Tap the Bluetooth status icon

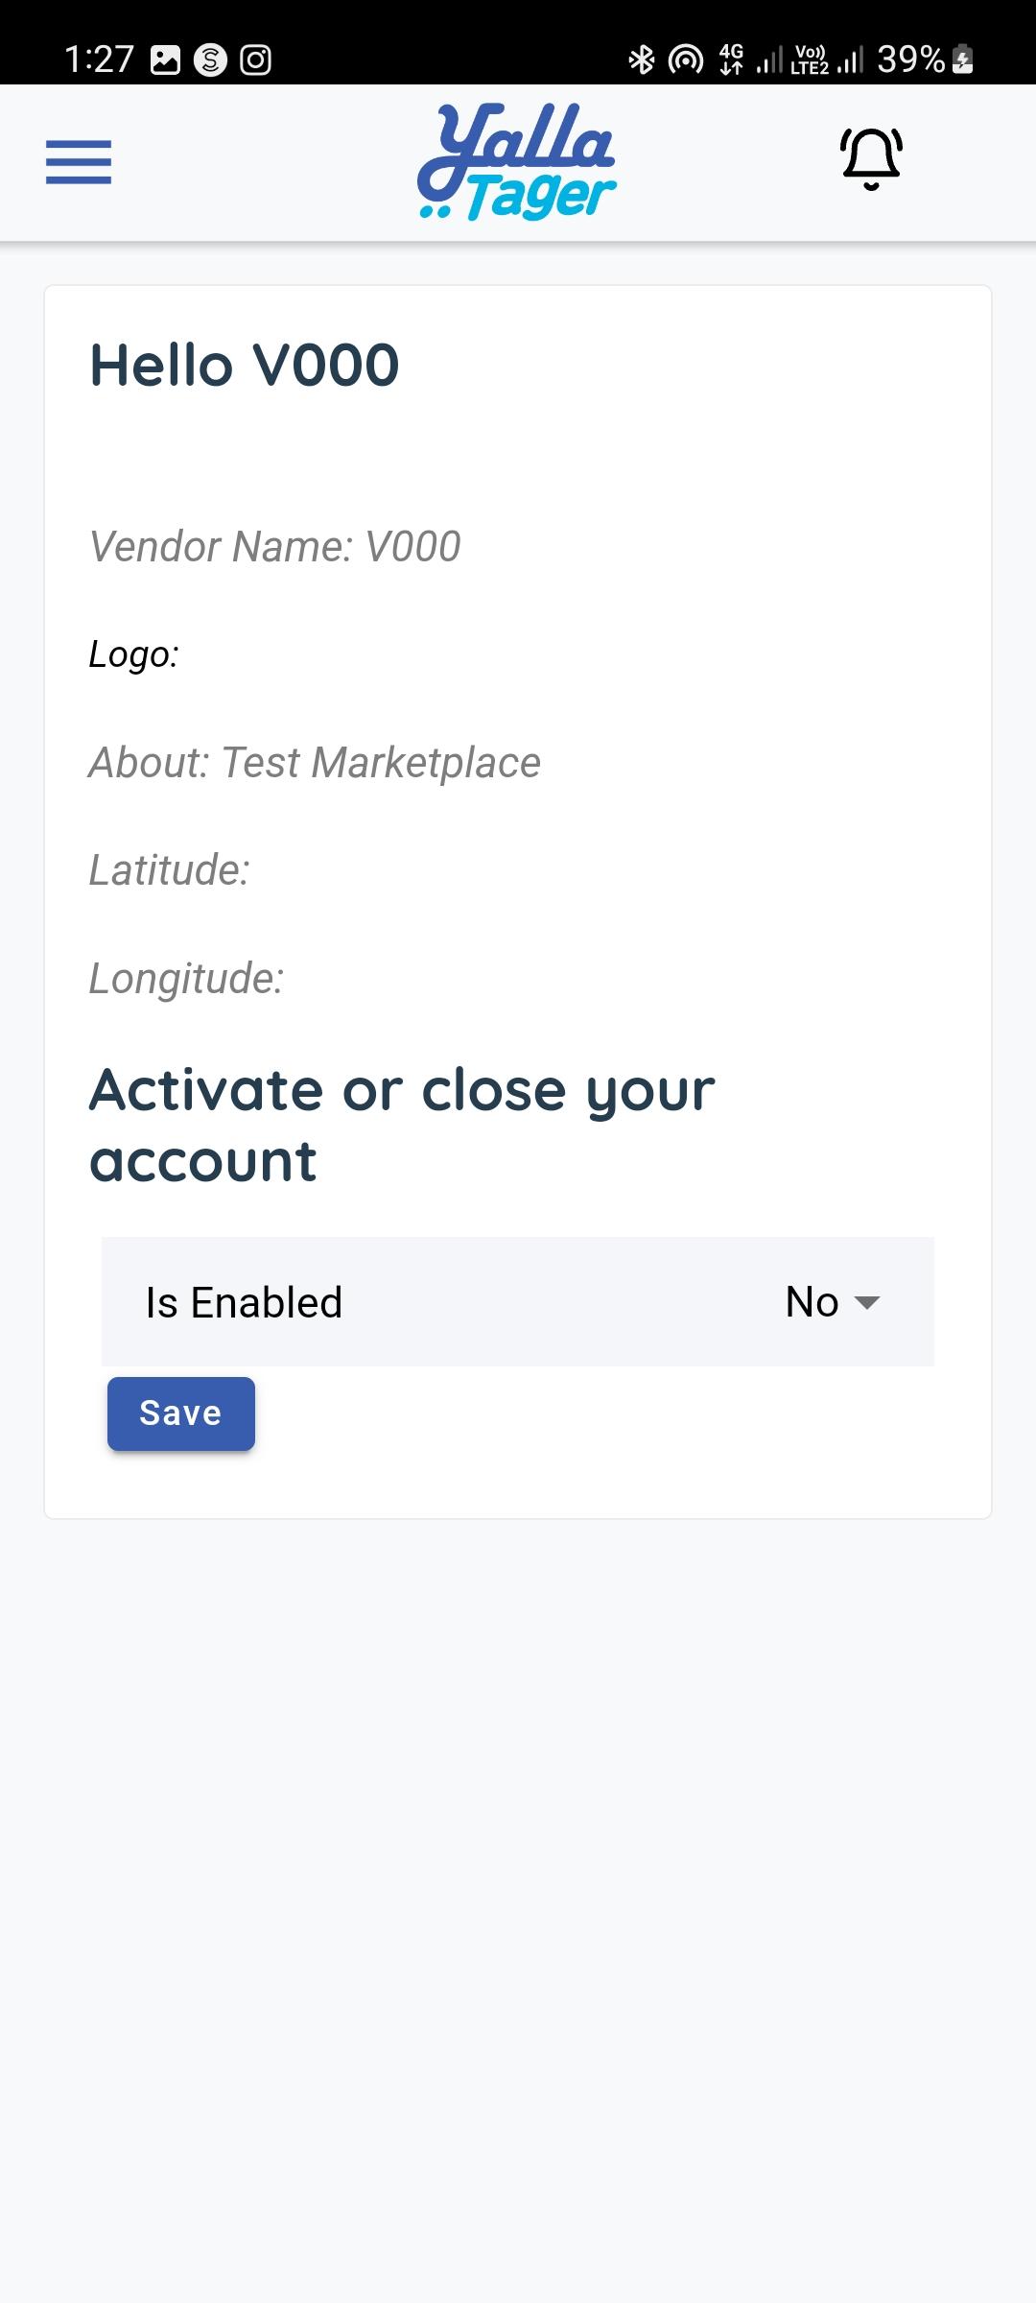point(641,59)
